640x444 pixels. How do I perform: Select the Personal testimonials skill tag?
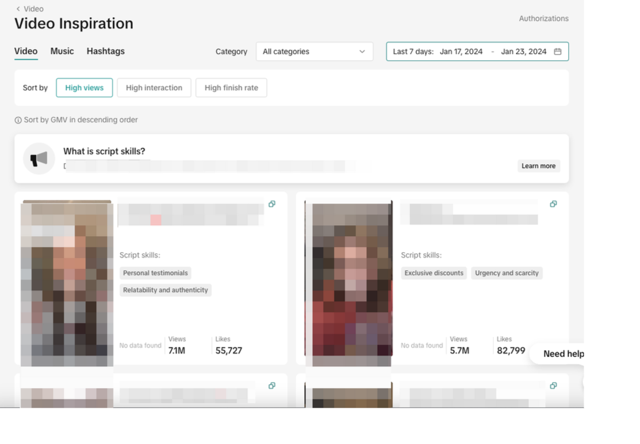click(x=155, y=273)
